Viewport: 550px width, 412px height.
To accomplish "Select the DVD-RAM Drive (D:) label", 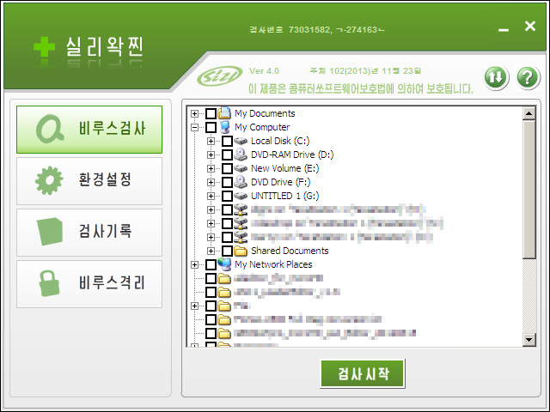I will [292, 154].
